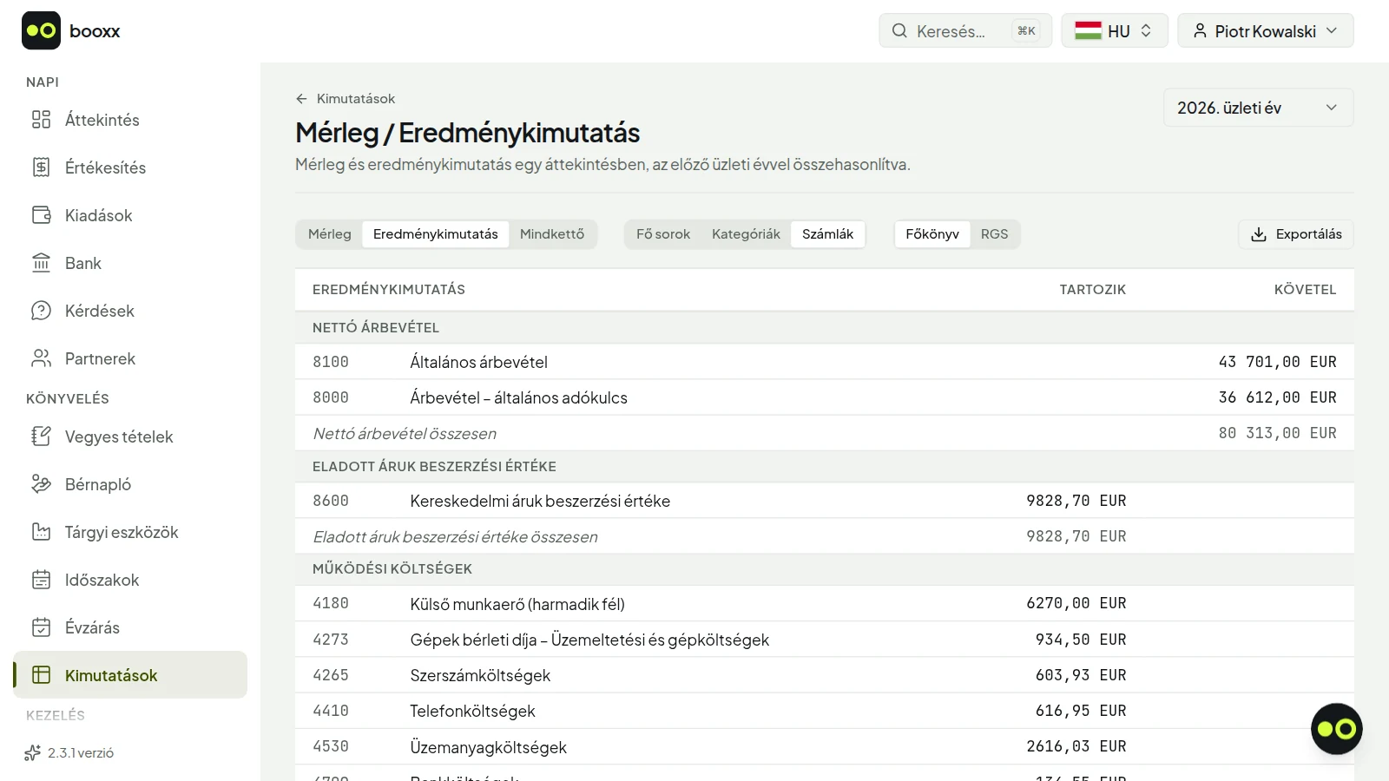Image resolution: width=1389 pixels, height=781 pixels.
Task: Click the 2.3.1 verzió link
Action: coord(81,752)
